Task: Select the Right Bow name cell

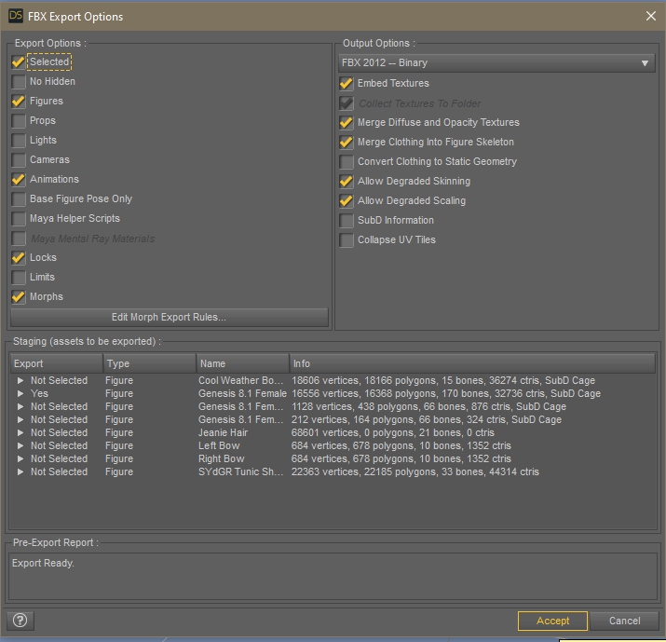Action: [x=222, y=458]
